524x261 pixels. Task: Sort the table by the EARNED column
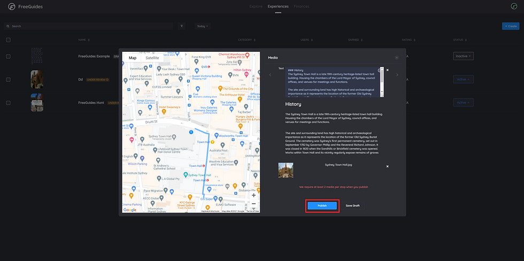(x=355, y=40)
